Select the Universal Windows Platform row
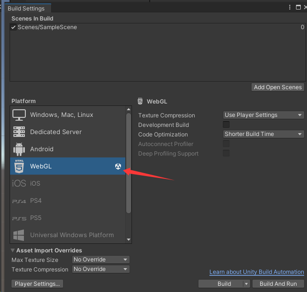 tap(68, 235)
